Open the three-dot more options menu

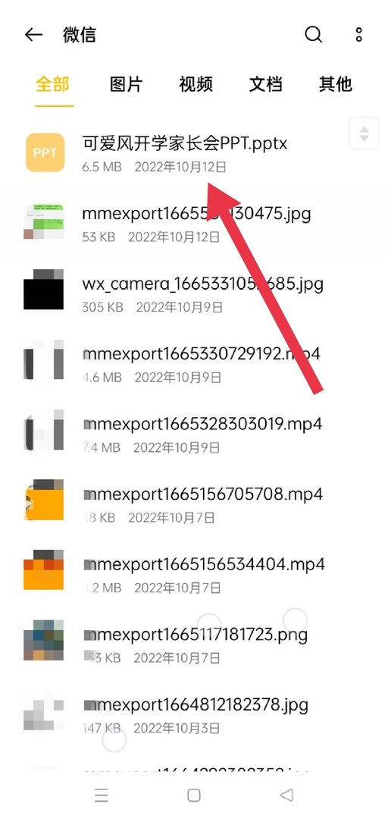[x=358, y=35]
